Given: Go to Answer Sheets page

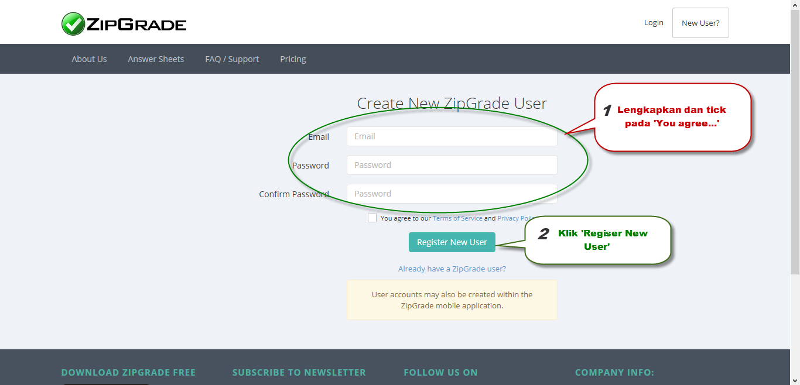Looking at the screenshot, I should coord(156,59).
